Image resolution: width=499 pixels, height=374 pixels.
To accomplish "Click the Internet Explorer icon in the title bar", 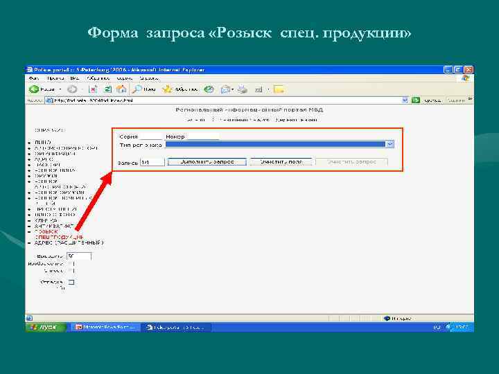I will [x=30, y=70].
